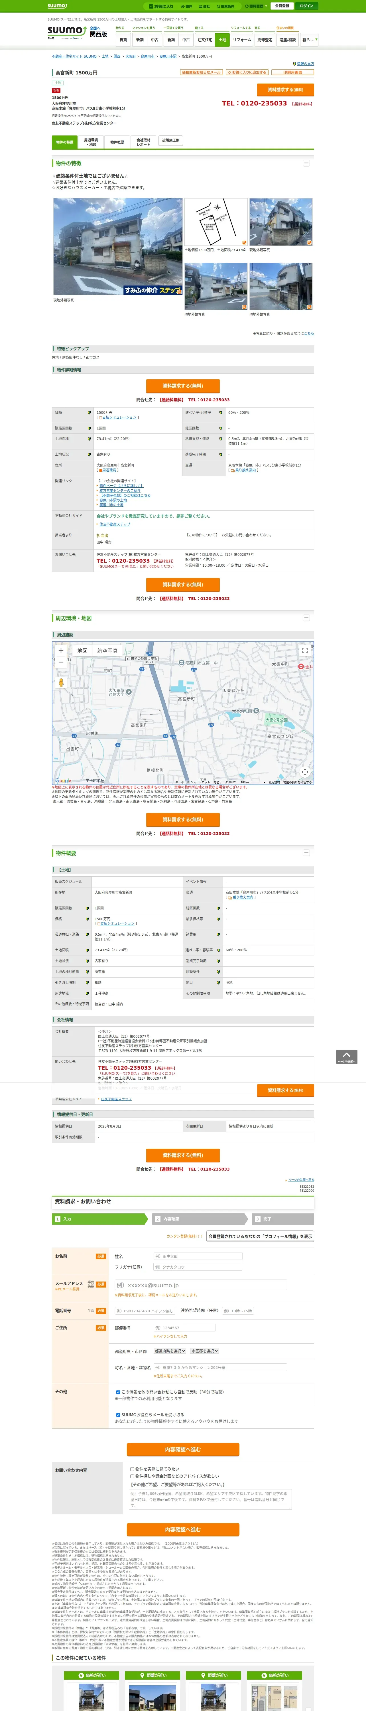Check 物件を実際に見てみたい

(132, 1469)
